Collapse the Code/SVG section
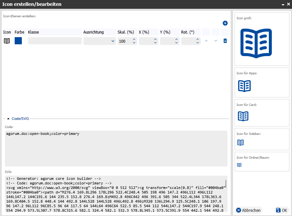 (x=8, y=119)
